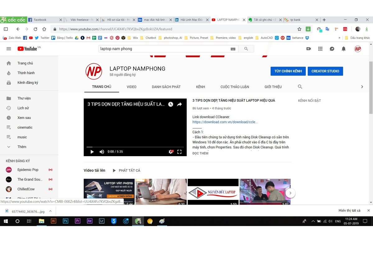Open download item options caret

tap(50, 211)
